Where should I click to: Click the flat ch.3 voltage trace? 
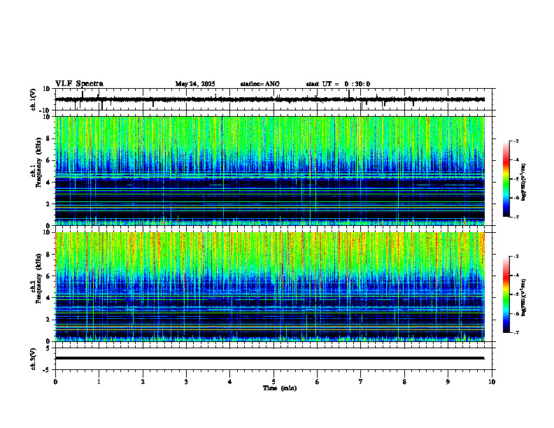tap(270, 358)
